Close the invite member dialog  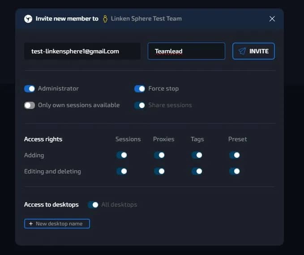coord(272,19)
